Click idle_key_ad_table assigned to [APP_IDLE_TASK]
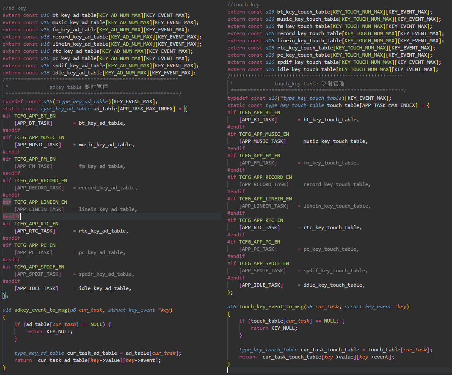 point(104,288)
